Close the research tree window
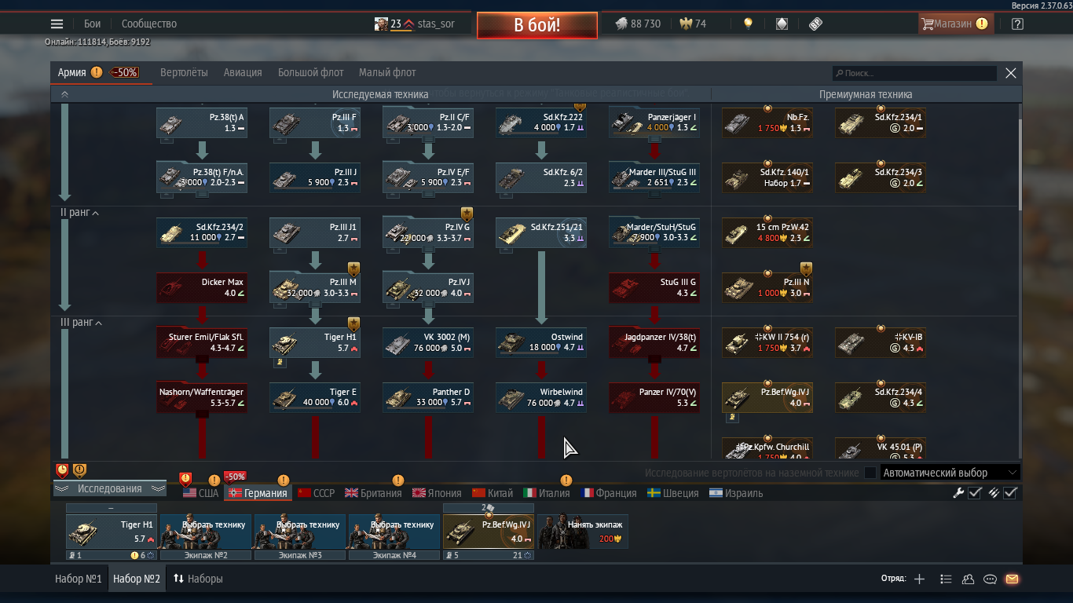Screen dimensions: 1073x603 pyautogui.click(x=1011, y=73)
